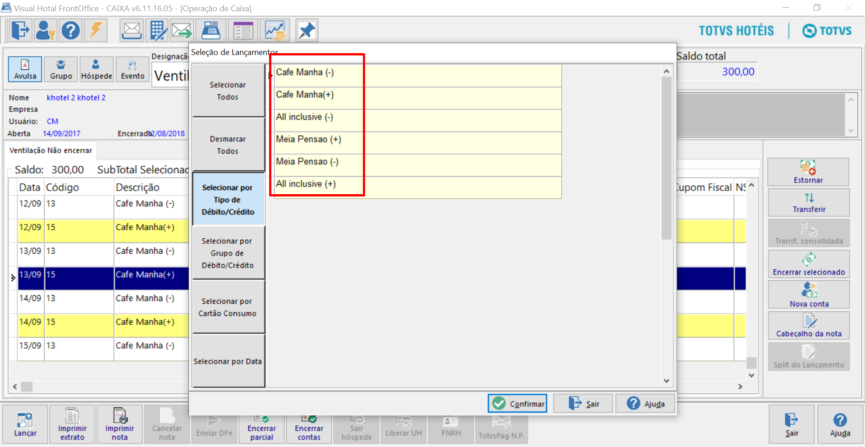The height and width of the screenshot is (447, 865).
Task: Click Encerrar selecionado button
Action: [x=808, y=264]
